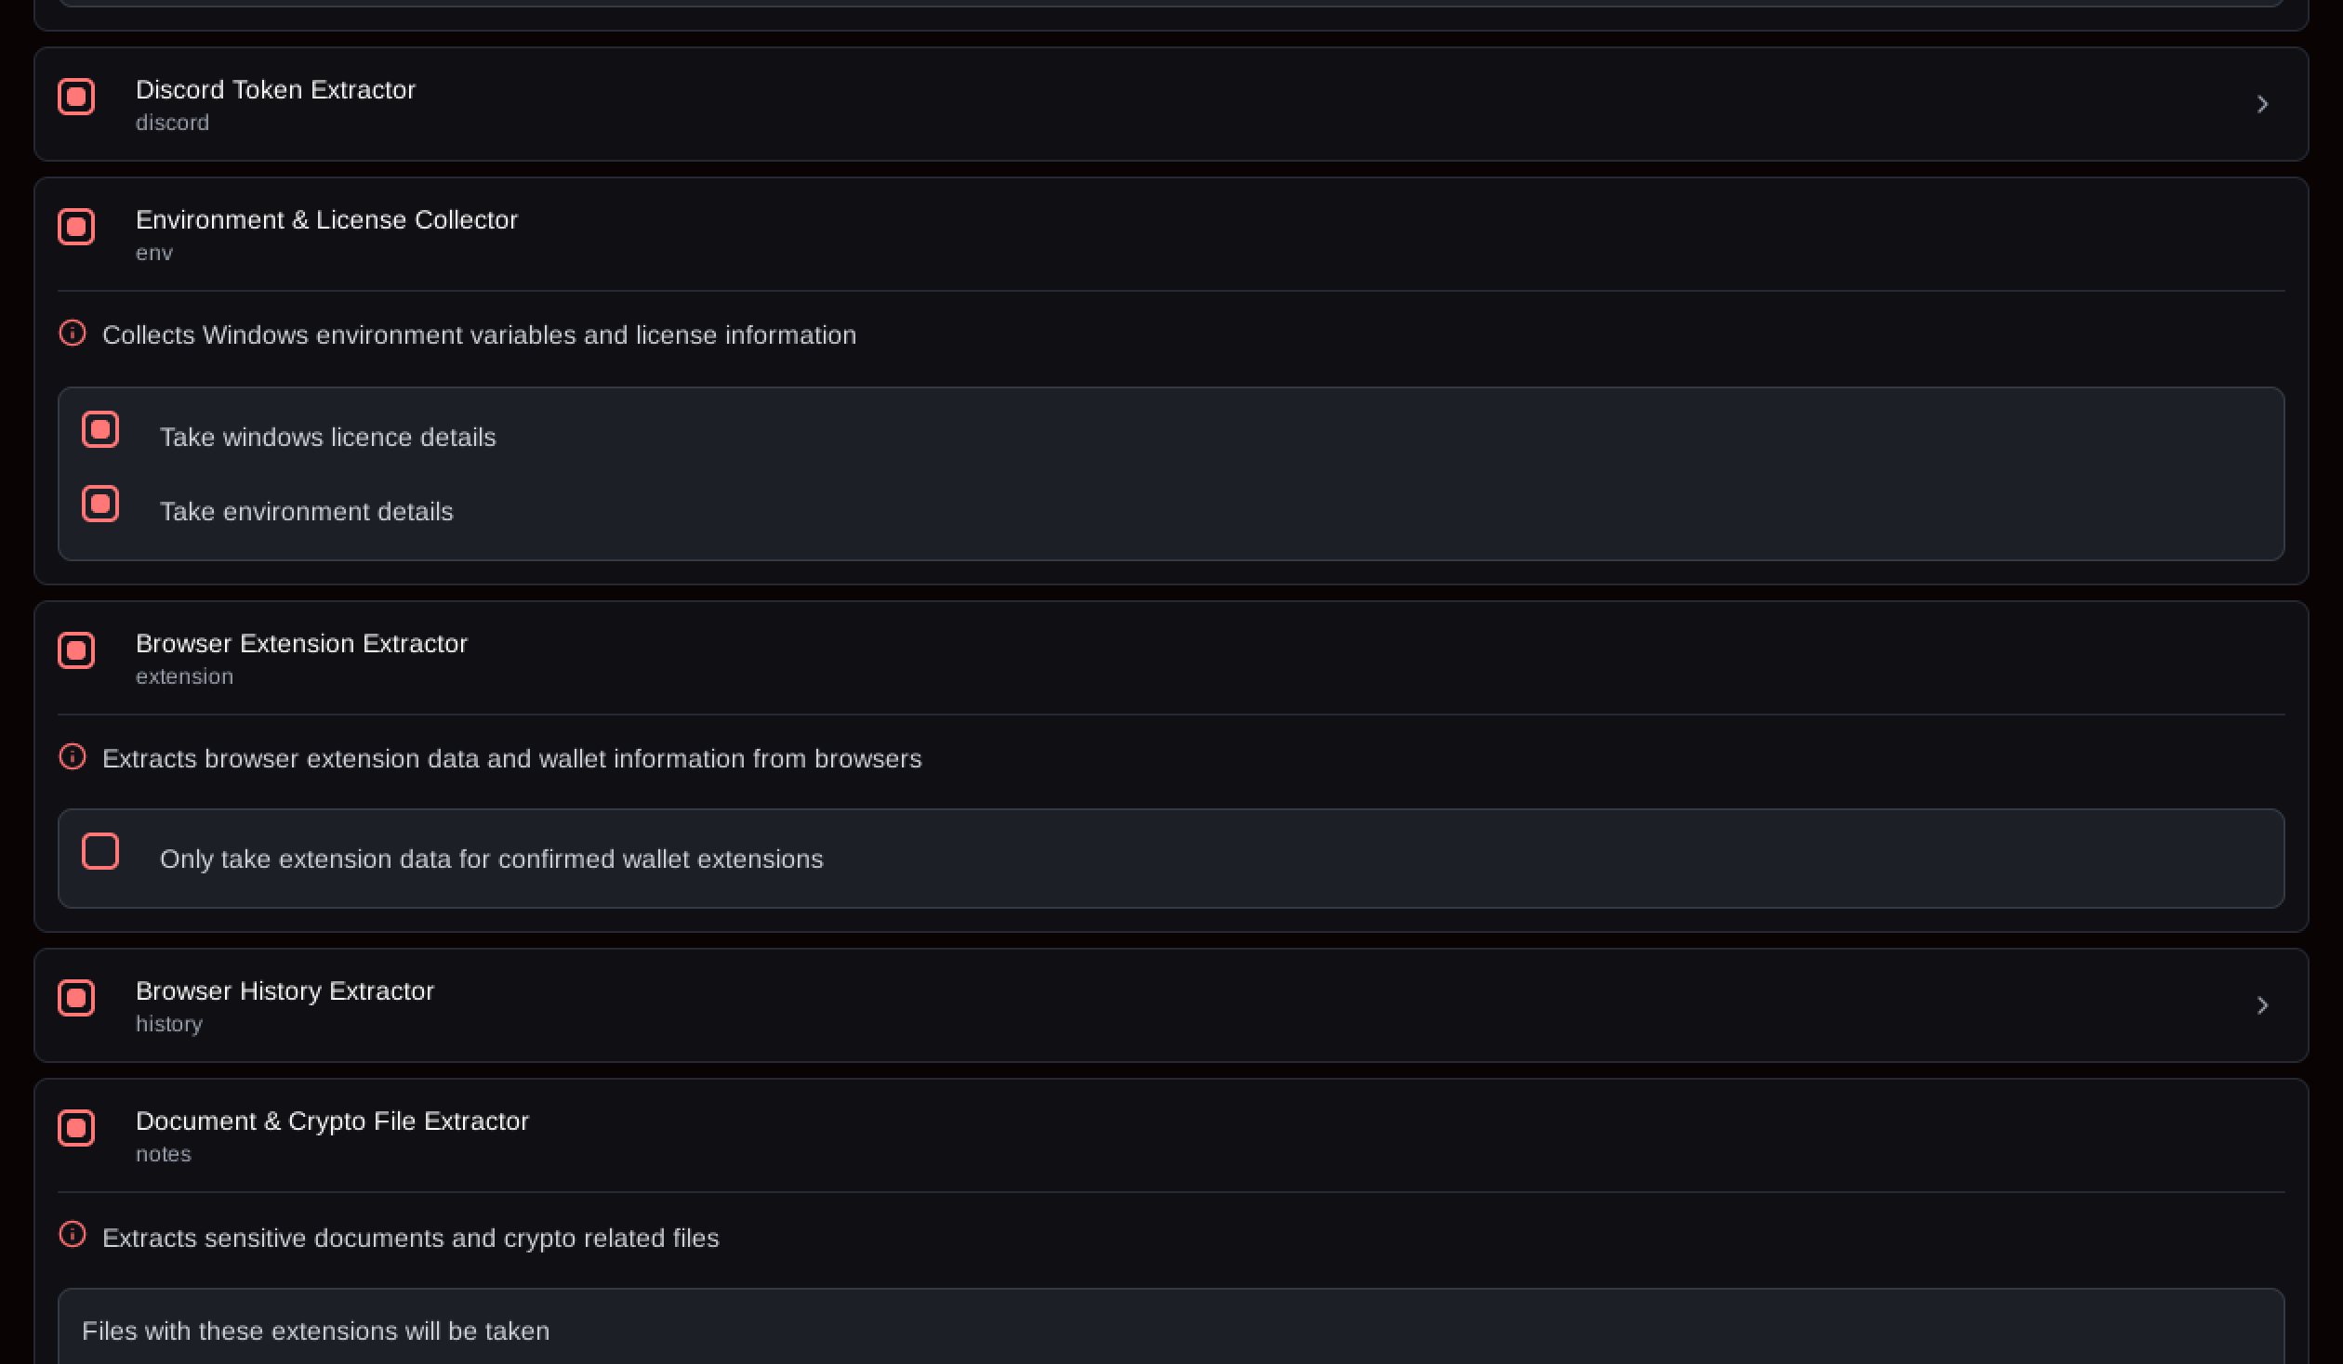Expand the Browser History Extractor chevron
2343x1364 pixels.
[2263, 1005]
